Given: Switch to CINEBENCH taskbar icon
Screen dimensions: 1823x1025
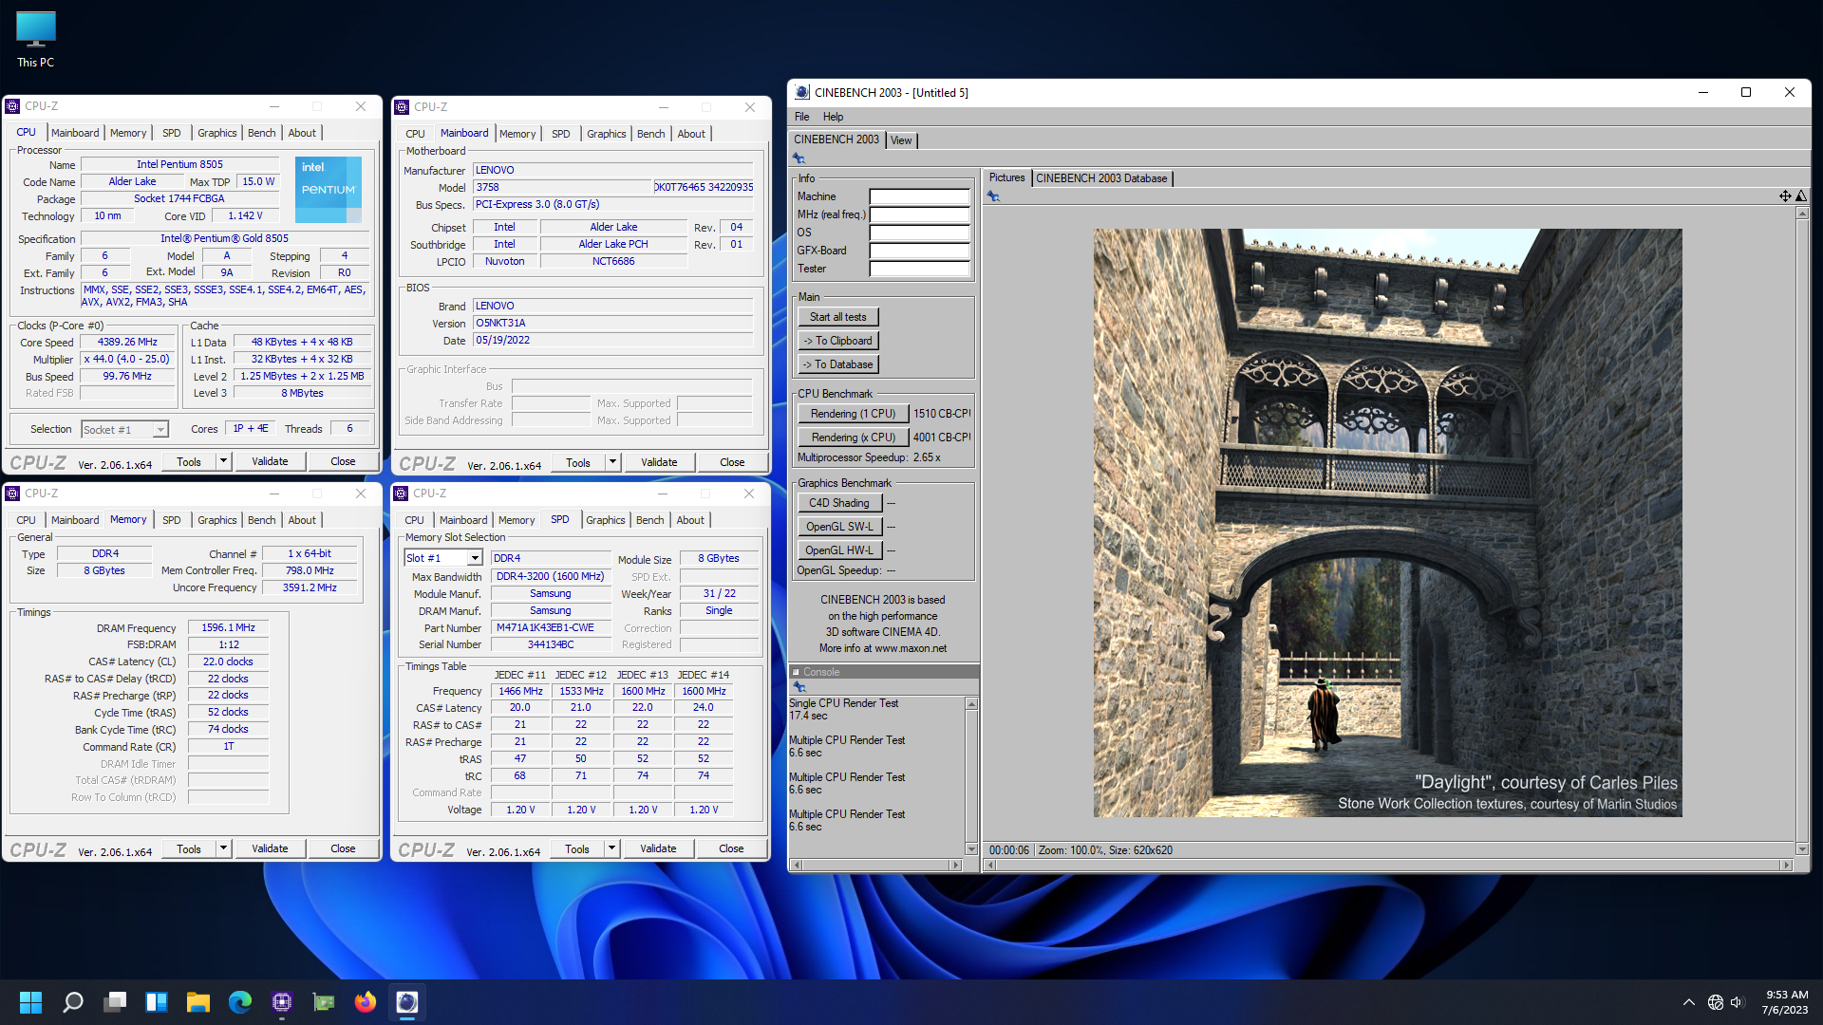Looking at the screenshot, I should click(x=407, y=1002).
